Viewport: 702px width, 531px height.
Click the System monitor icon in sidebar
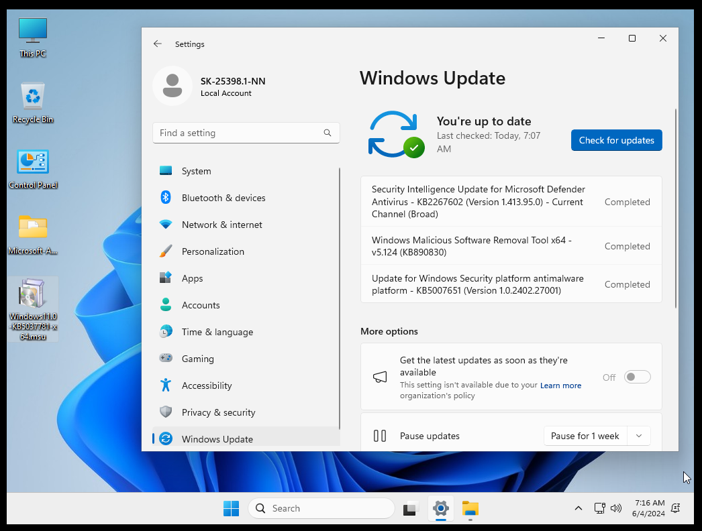[166, 171]
